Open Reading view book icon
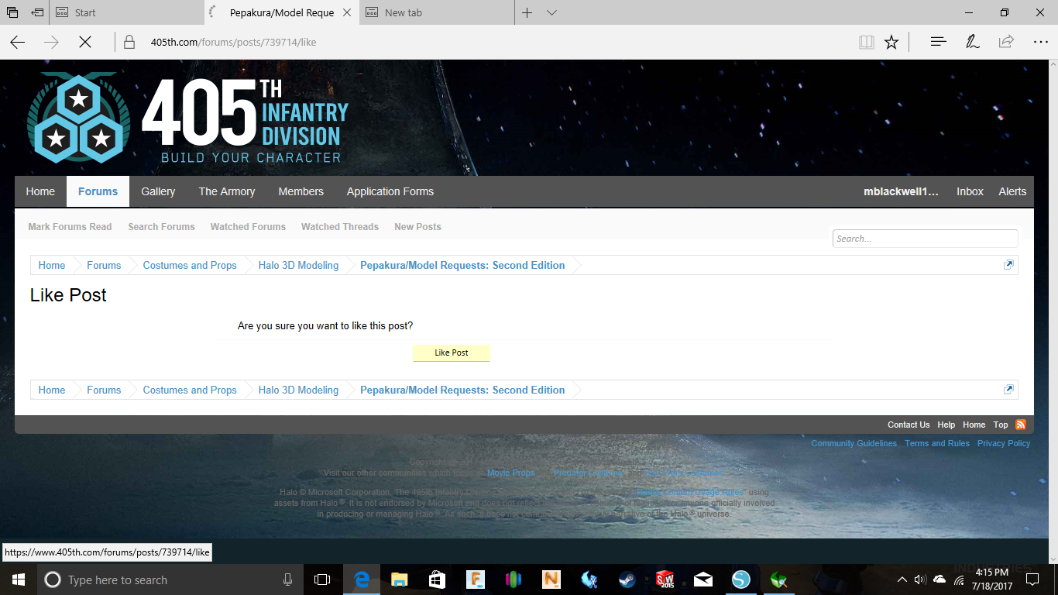 [867, 42]
